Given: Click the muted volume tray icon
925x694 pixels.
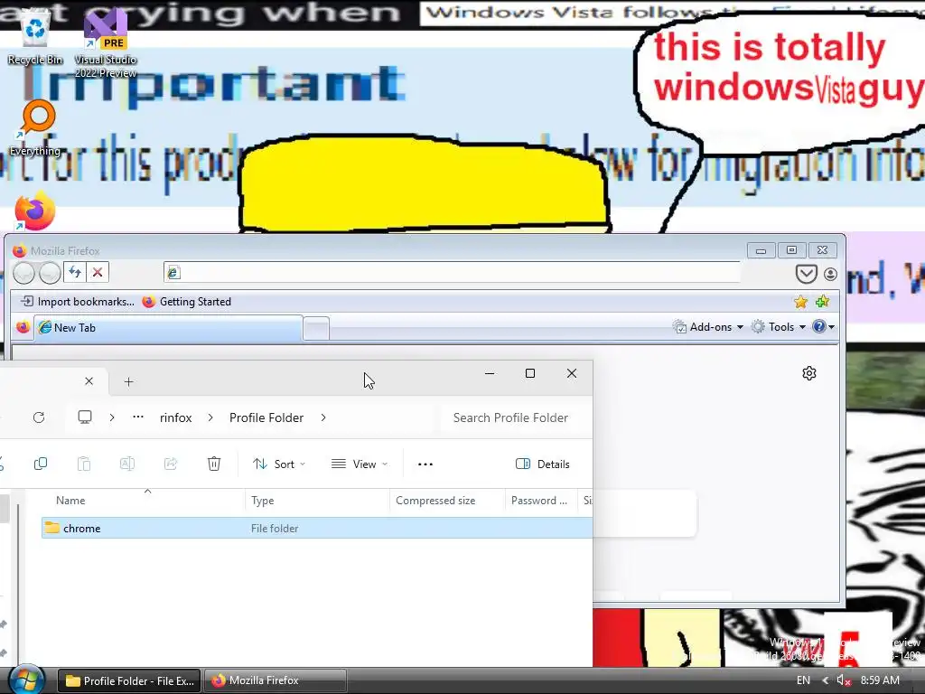Looking at the screenshot, I should click(844, 680).
